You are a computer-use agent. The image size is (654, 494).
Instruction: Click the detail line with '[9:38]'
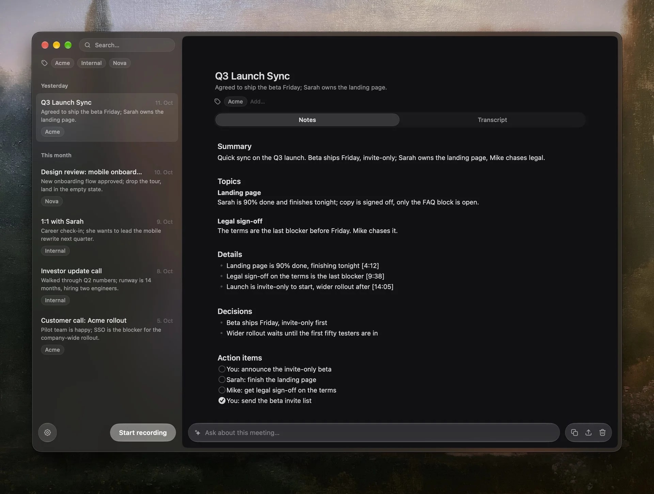click(305, 276)
